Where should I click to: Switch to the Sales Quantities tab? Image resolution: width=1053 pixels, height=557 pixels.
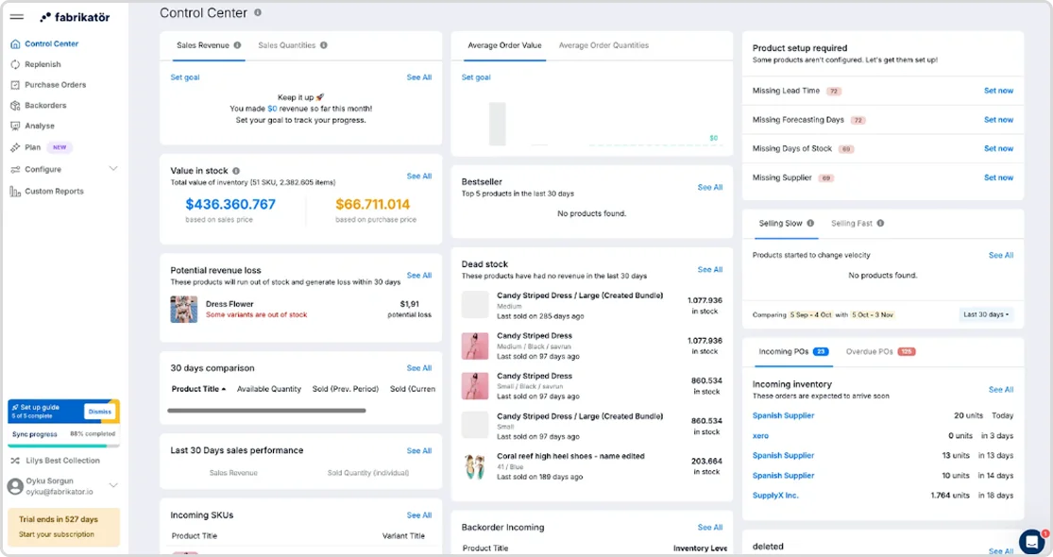pos(292,45)
